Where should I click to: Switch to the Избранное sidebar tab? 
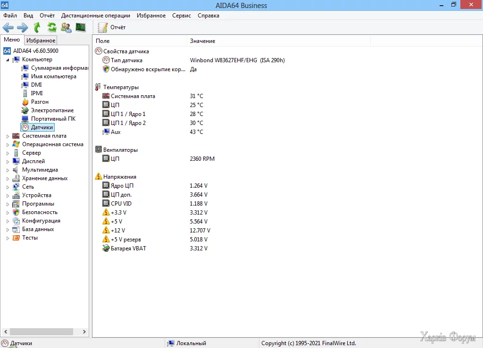[x=41, y=41]
